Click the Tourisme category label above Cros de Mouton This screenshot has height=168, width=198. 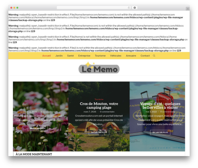(99, 99)
